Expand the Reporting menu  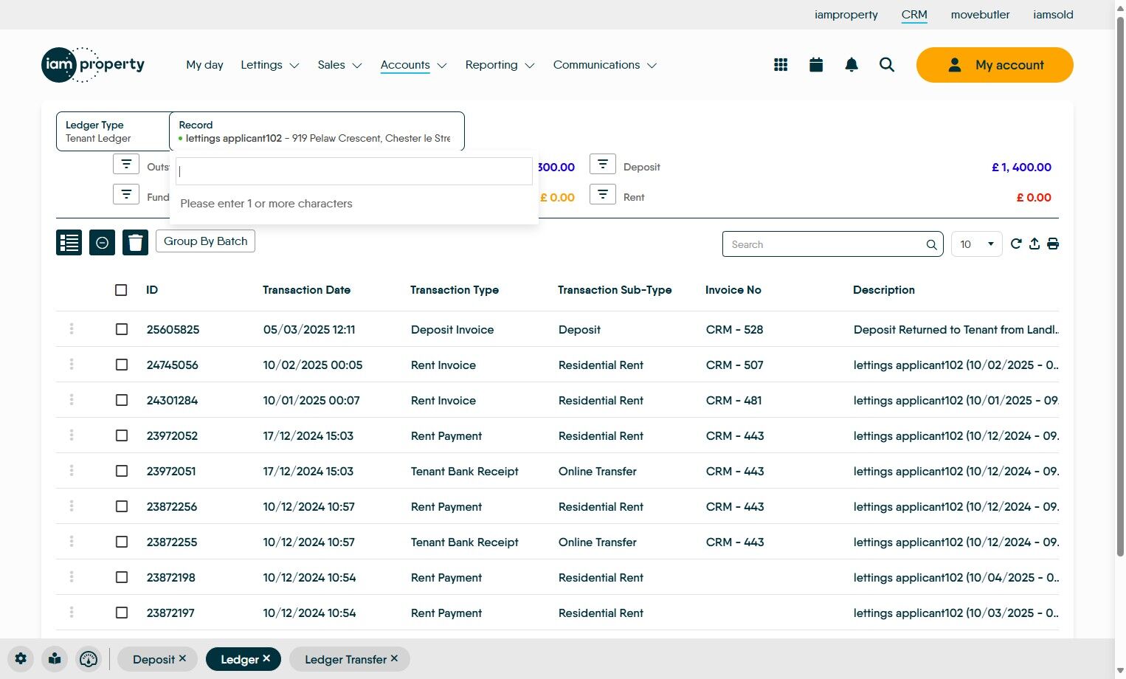click(500, 65)
